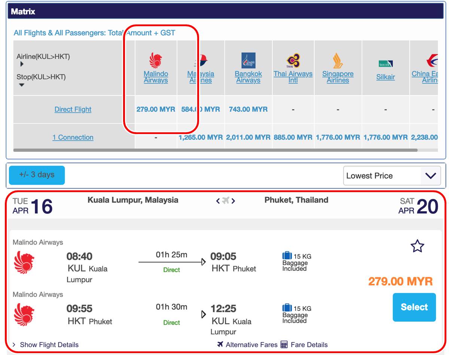This screenshot has width=449, height=355.
Task: Click the Malindo Airways logo in the matrix
Action: [156, 60]
